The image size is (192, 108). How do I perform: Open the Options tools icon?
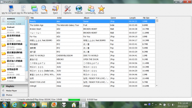click(x=67, y=10)
